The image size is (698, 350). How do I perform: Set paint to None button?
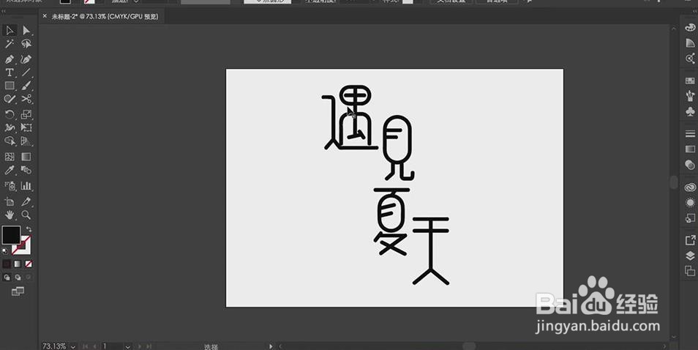click(x=29, y=264)
